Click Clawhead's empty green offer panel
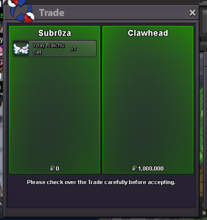The image size is (207, 220). pos(148,100)
